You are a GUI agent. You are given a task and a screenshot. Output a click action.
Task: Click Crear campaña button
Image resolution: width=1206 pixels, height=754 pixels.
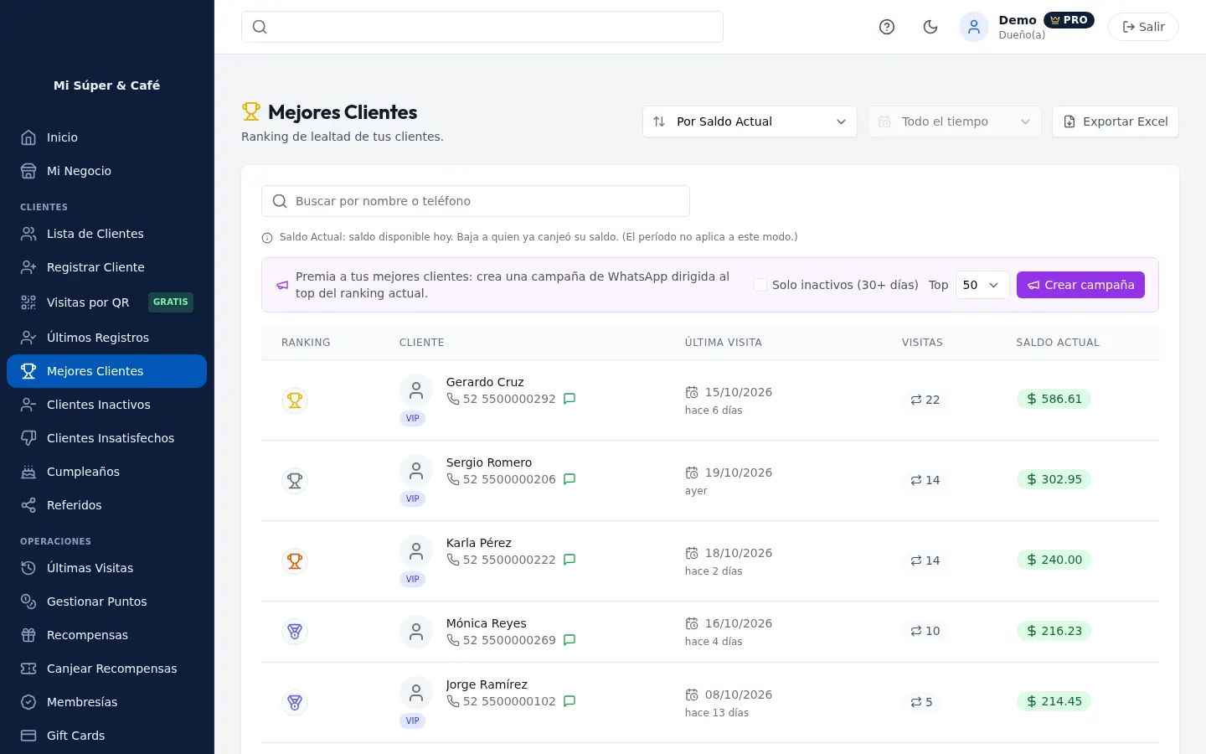1080,285
